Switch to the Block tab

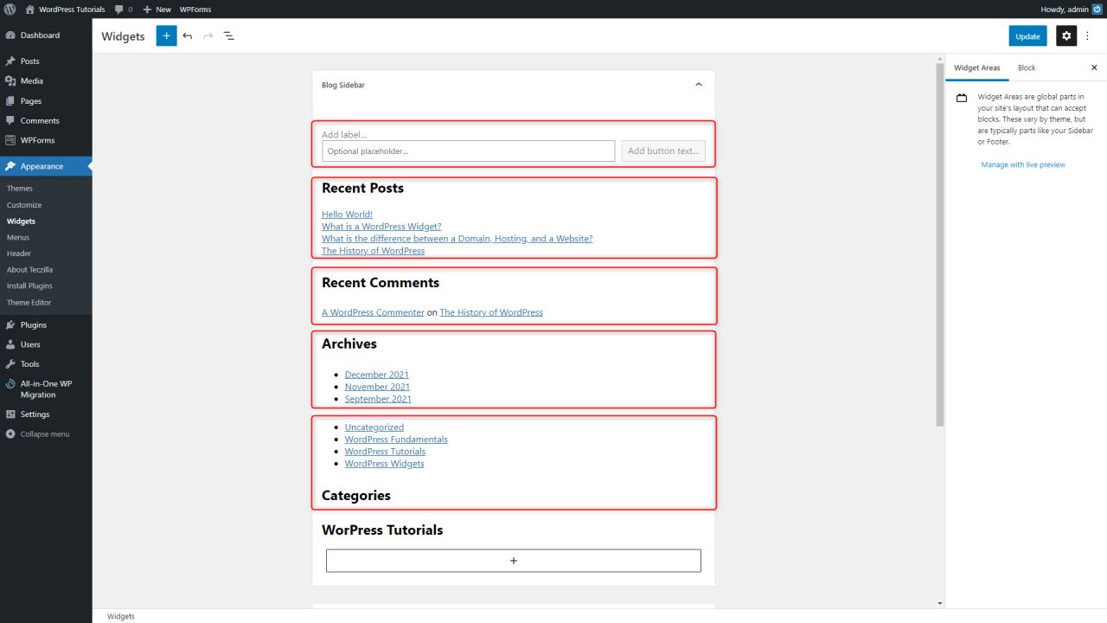[x=1027, y=67]
